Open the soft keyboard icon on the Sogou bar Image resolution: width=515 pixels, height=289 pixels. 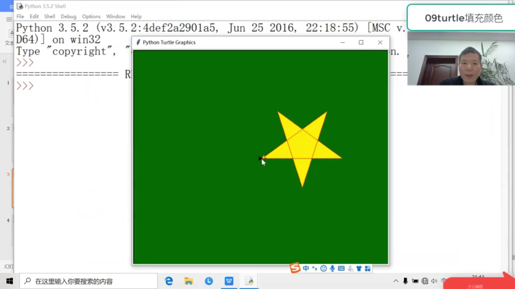pyautogui.click(x=341, y=268)
